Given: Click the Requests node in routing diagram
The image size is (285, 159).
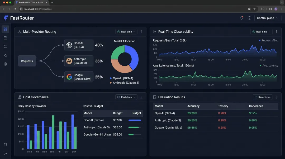Looking at the screenshot, I should coord(27,61).
